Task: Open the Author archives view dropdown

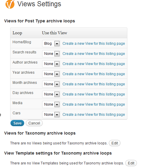Action: pyautogui.click(x=51, y=64)
